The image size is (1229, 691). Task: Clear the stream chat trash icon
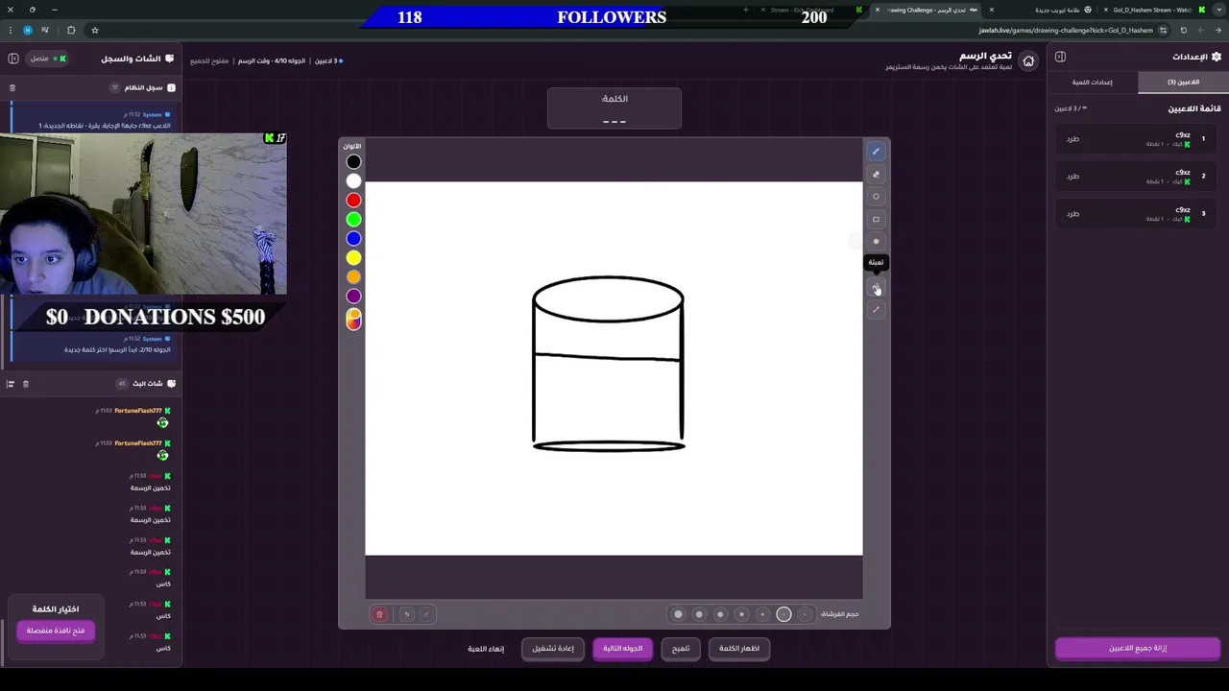[x=26, y=384]
